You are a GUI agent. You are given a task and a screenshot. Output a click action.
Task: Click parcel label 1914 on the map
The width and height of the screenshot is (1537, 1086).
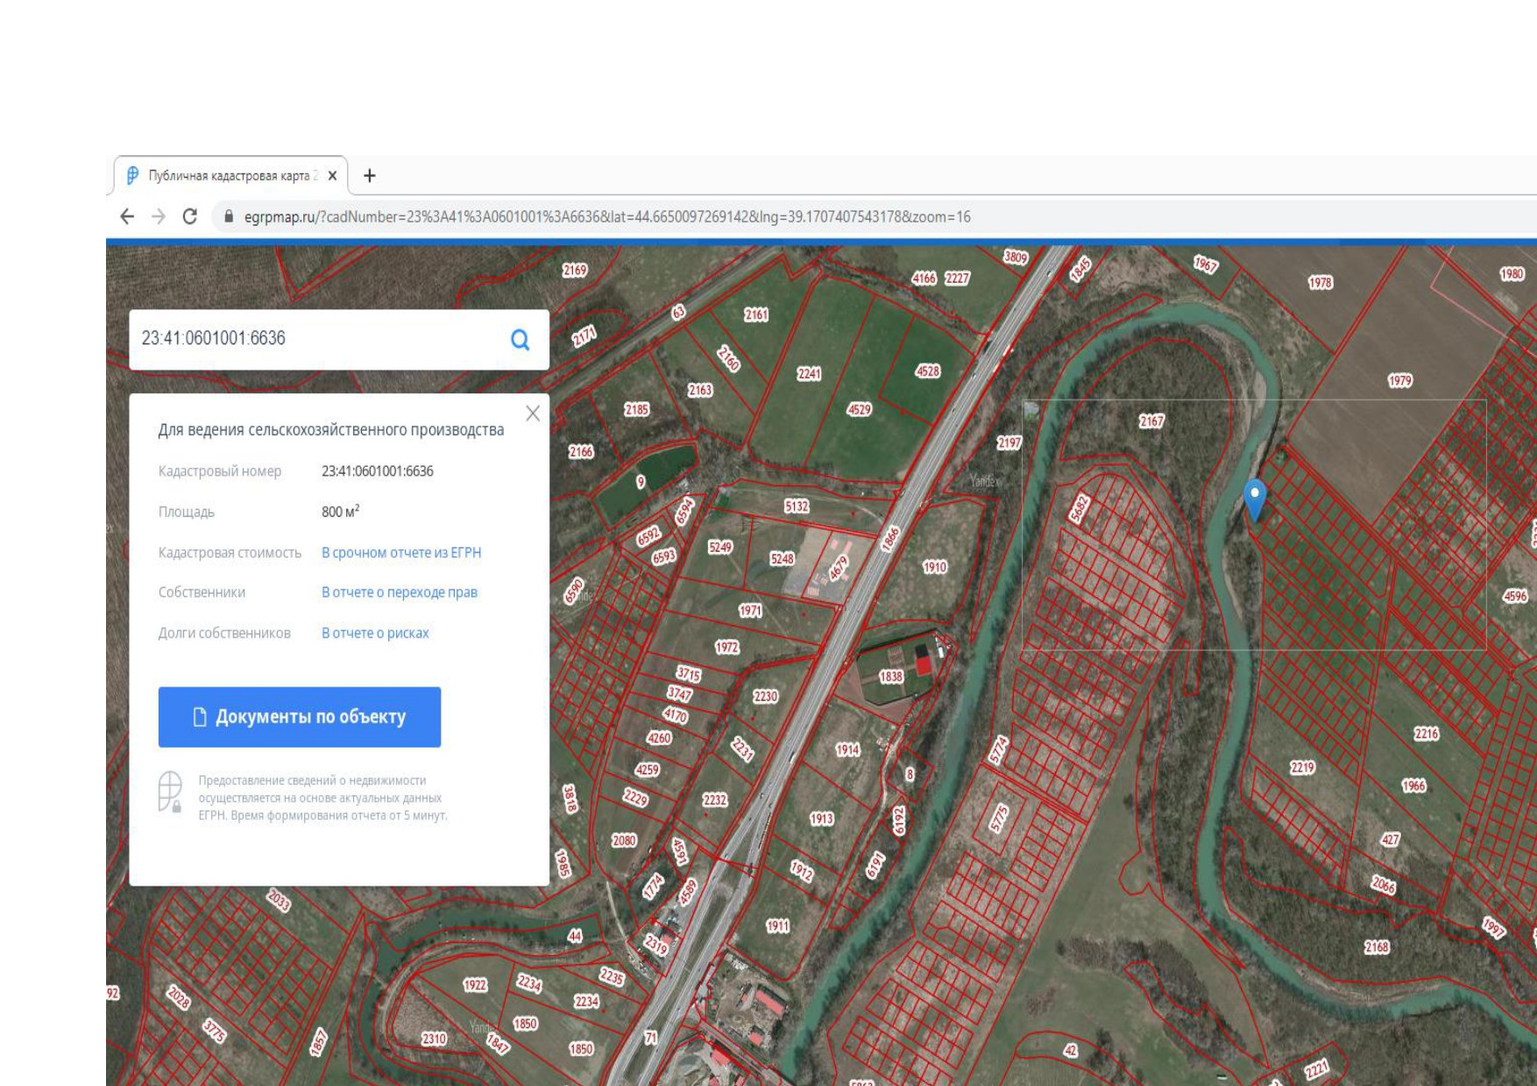pyautogui.click(x=847, y=751)
